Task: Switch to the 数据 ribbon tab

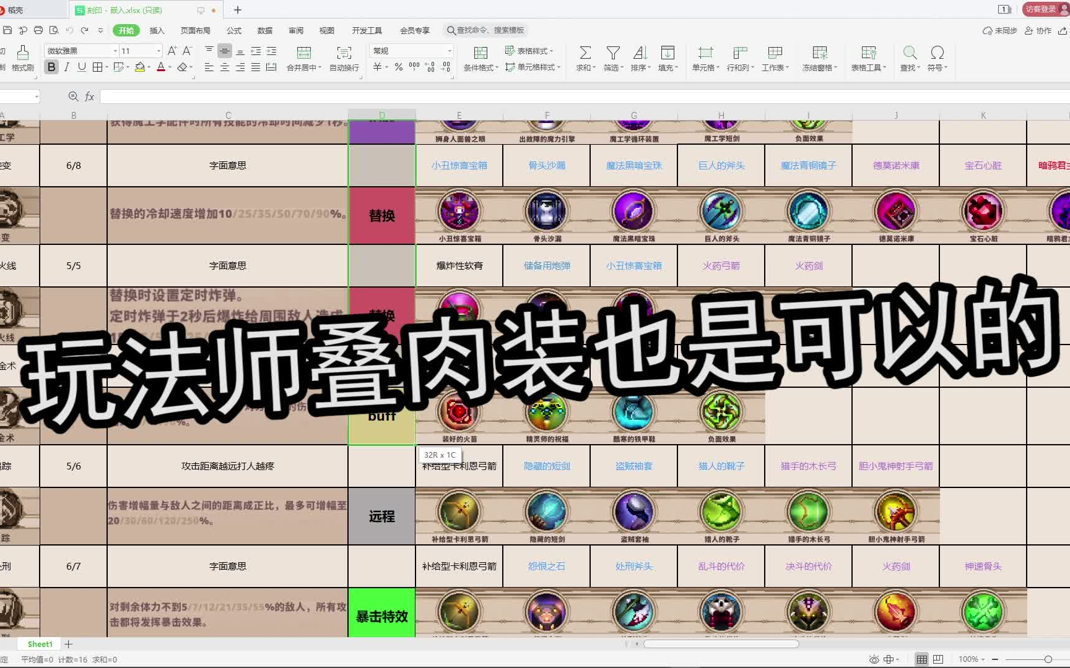Action: [265, 30]
